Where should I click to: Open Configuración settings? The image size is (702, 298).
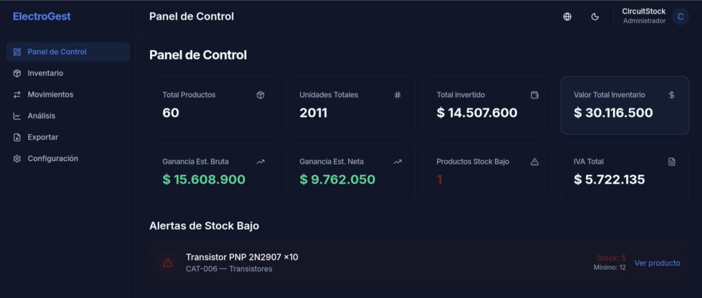point(53,158)
